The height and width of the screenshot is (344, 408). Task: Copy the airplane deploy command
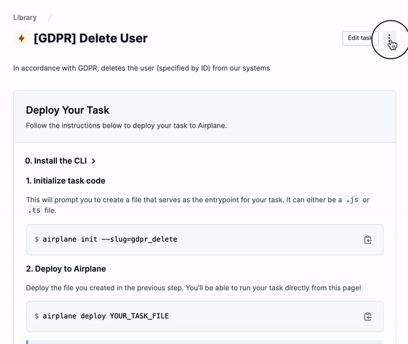point(368,316)
